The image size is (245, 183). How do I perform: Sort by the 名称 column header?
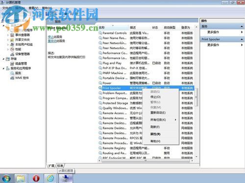pyautogui.click(x=113, y=27)
